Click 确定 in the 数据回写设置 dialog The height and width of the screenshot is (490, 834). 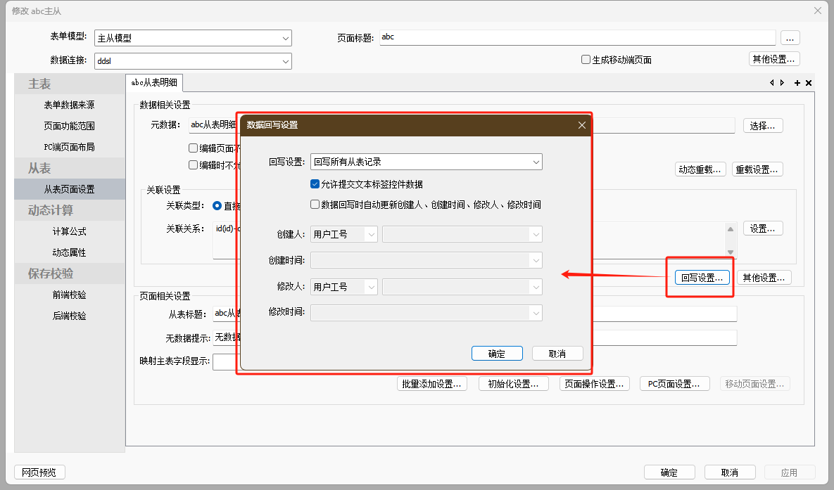pos(497,354)
